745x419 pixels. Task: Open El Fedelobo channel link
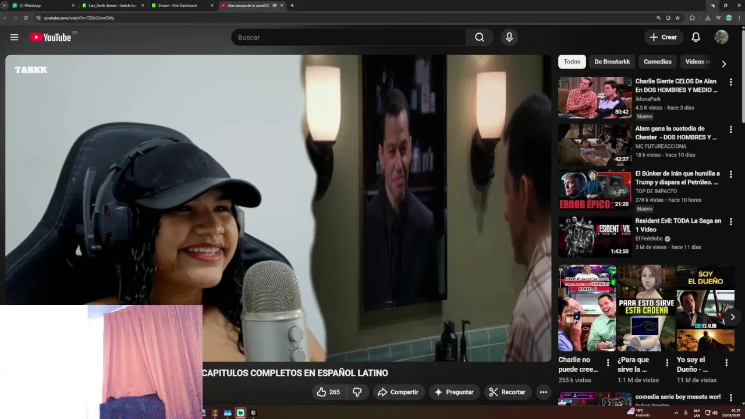[649, 239]
